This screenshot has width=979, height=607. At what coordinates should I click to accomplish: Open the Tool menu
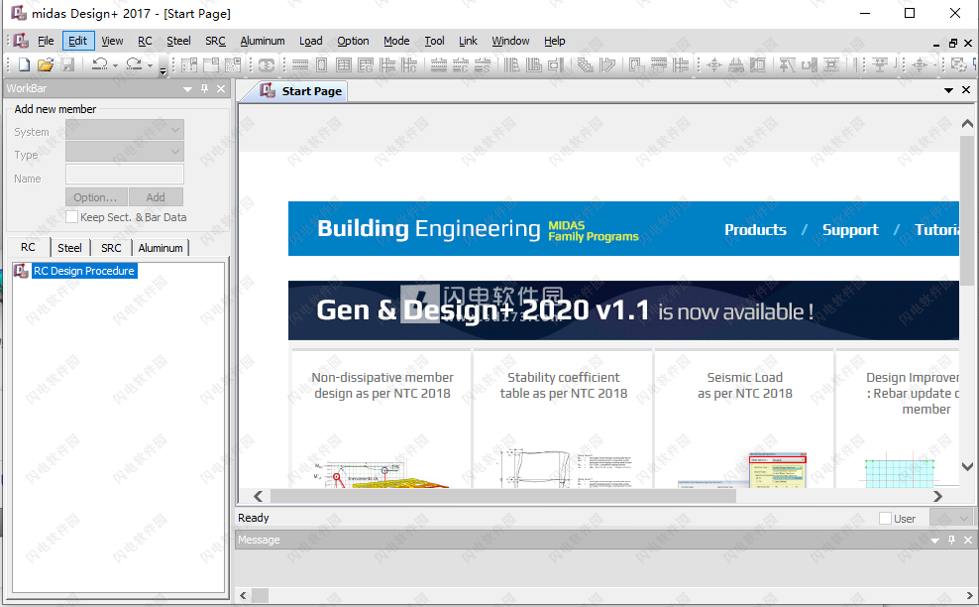tap(435, 41)
